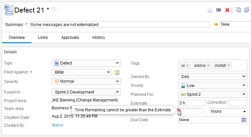Remove the ui tag

[188, 66]
